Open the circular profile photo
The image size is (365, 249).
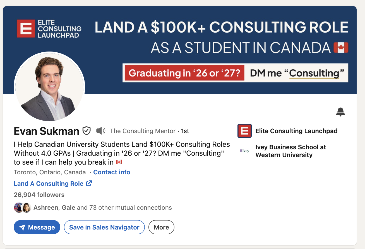[x=49, y=87]
